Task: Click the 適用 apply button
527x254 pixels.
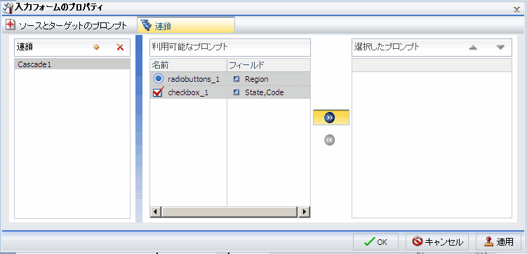Action: coord(499,242)
